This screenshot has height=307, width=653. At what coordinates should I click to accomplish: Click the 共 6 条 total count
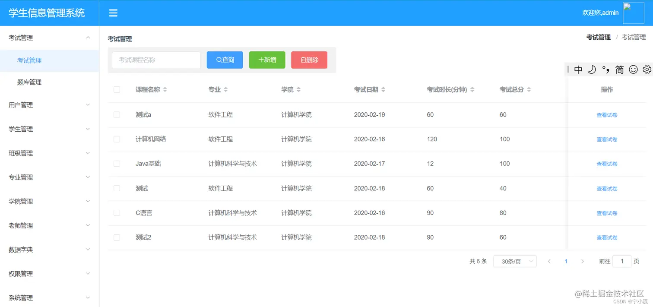click(x=478, y=261)
